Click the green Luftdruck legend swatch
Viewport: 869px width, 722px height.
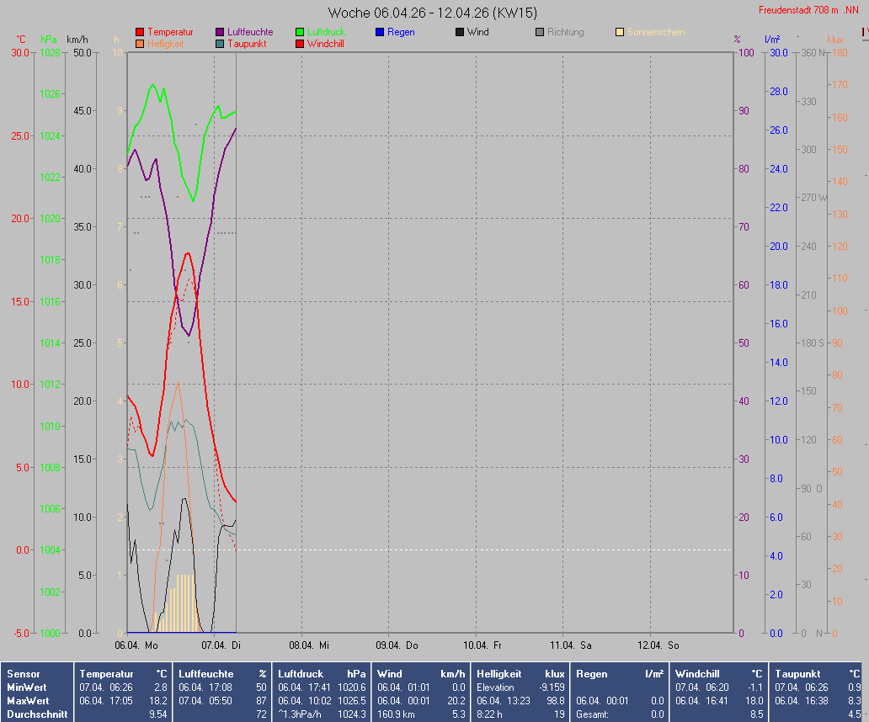click(x=300, y=32)
